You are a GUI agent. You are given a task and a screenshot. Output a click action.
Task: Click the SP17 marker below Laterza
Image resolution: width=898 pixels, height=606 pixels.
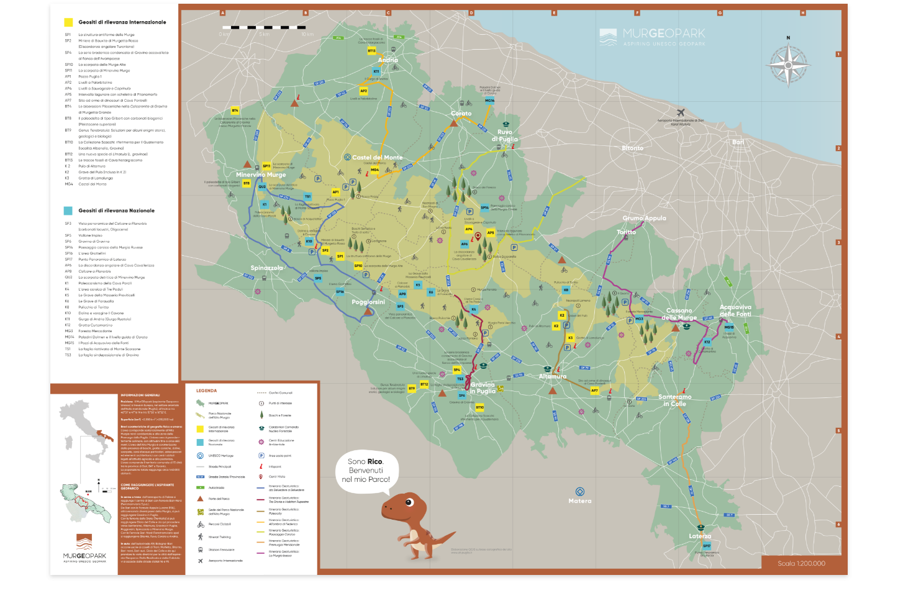click(707, 546)
